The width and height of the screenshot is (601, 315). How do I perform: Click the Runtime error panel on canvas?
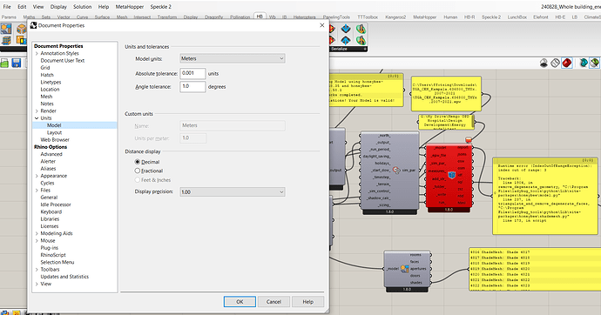point(544,196)
